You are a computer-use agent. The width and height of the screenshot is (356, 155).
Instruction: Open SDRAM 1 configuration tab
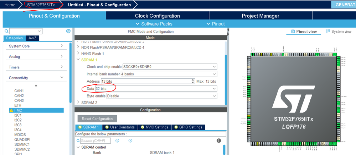88,127
